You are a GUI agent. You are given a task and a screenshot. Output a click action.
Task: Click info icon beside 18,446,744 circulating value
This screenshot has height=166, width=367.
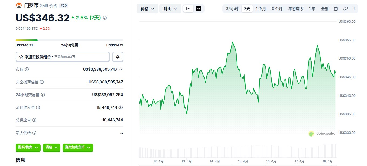click(x=121, y=107)
